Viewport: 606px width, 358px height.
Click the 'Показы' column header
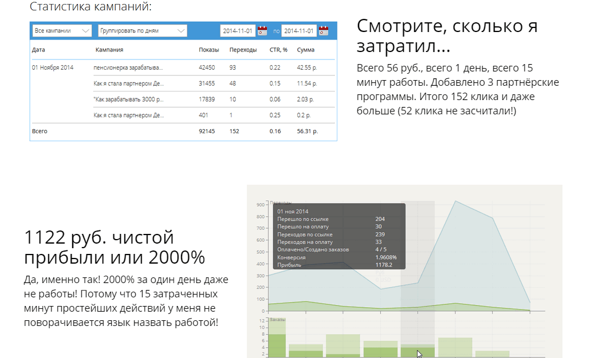[x=208, y=50]
